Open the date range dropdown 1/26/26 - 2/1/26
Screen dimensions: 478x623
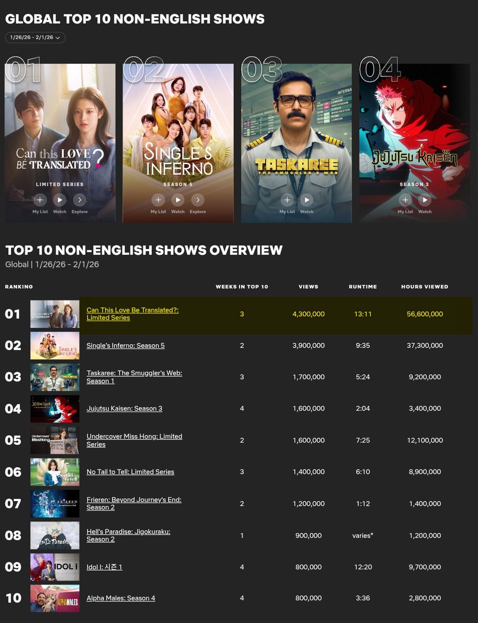click(x=35, y=37)
